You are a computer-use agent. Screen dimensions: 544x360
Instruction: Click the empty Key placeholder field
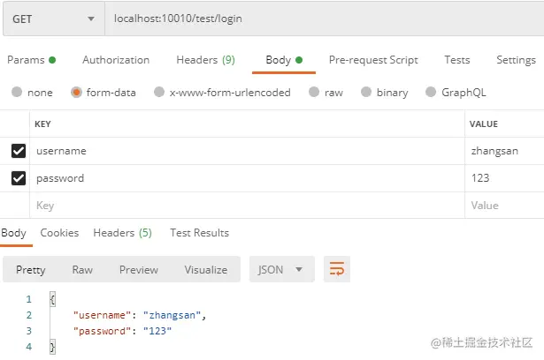pyautogui.click(x=247, y=206)
